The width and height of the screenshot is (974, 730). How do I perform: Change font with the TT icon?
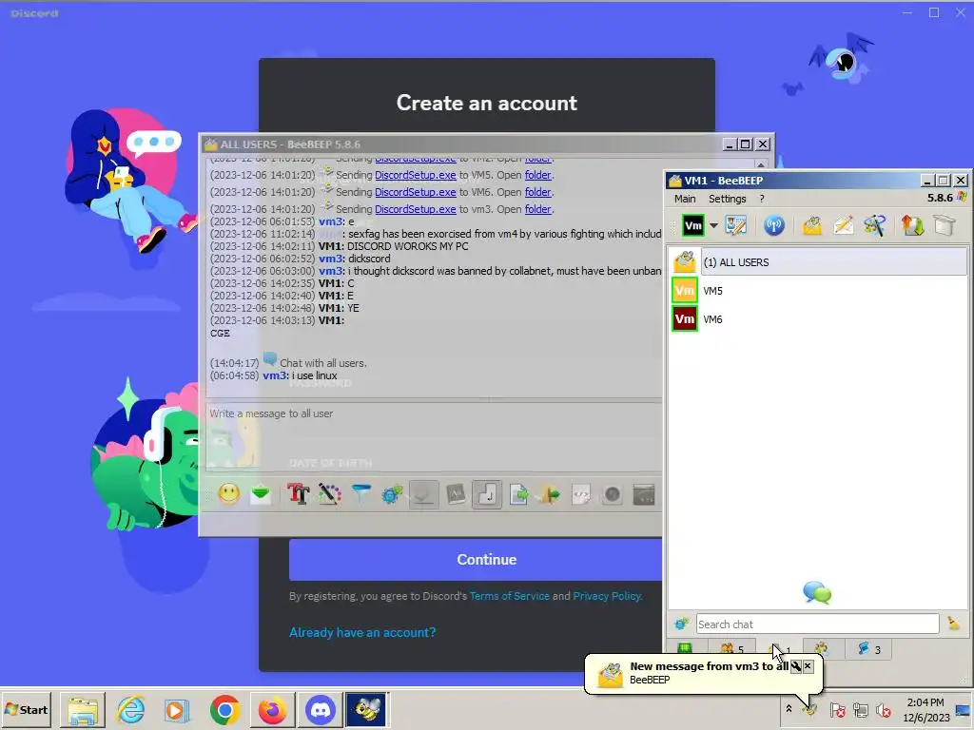coord(298,494)
